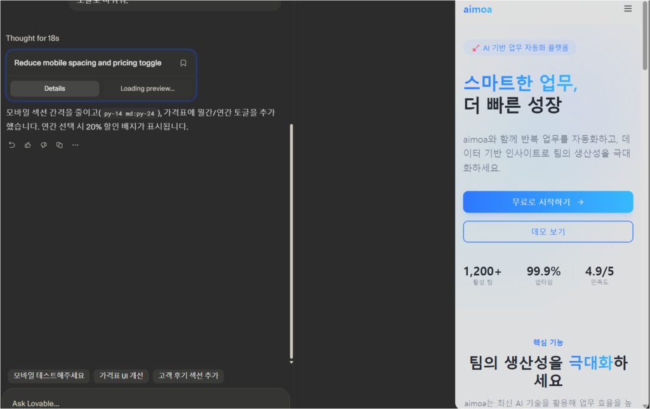Open the preview site's hamburger menu
Viewport: 650px width, 409px height.
click(628, 8)
